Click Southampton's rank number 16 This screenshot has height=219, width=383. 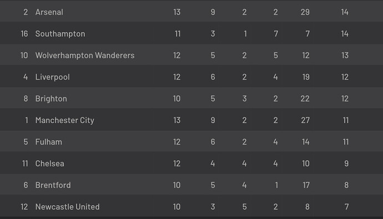pos(24,34)
